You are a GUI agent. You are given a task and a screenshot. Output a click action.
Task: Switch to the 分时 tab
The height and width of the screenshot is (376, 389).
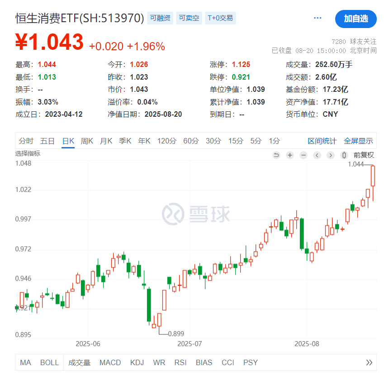(26, 141)
